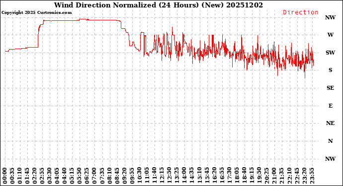Click the 22:10 time label
This screenshot has height=186, width=343.
pos(289,176)
